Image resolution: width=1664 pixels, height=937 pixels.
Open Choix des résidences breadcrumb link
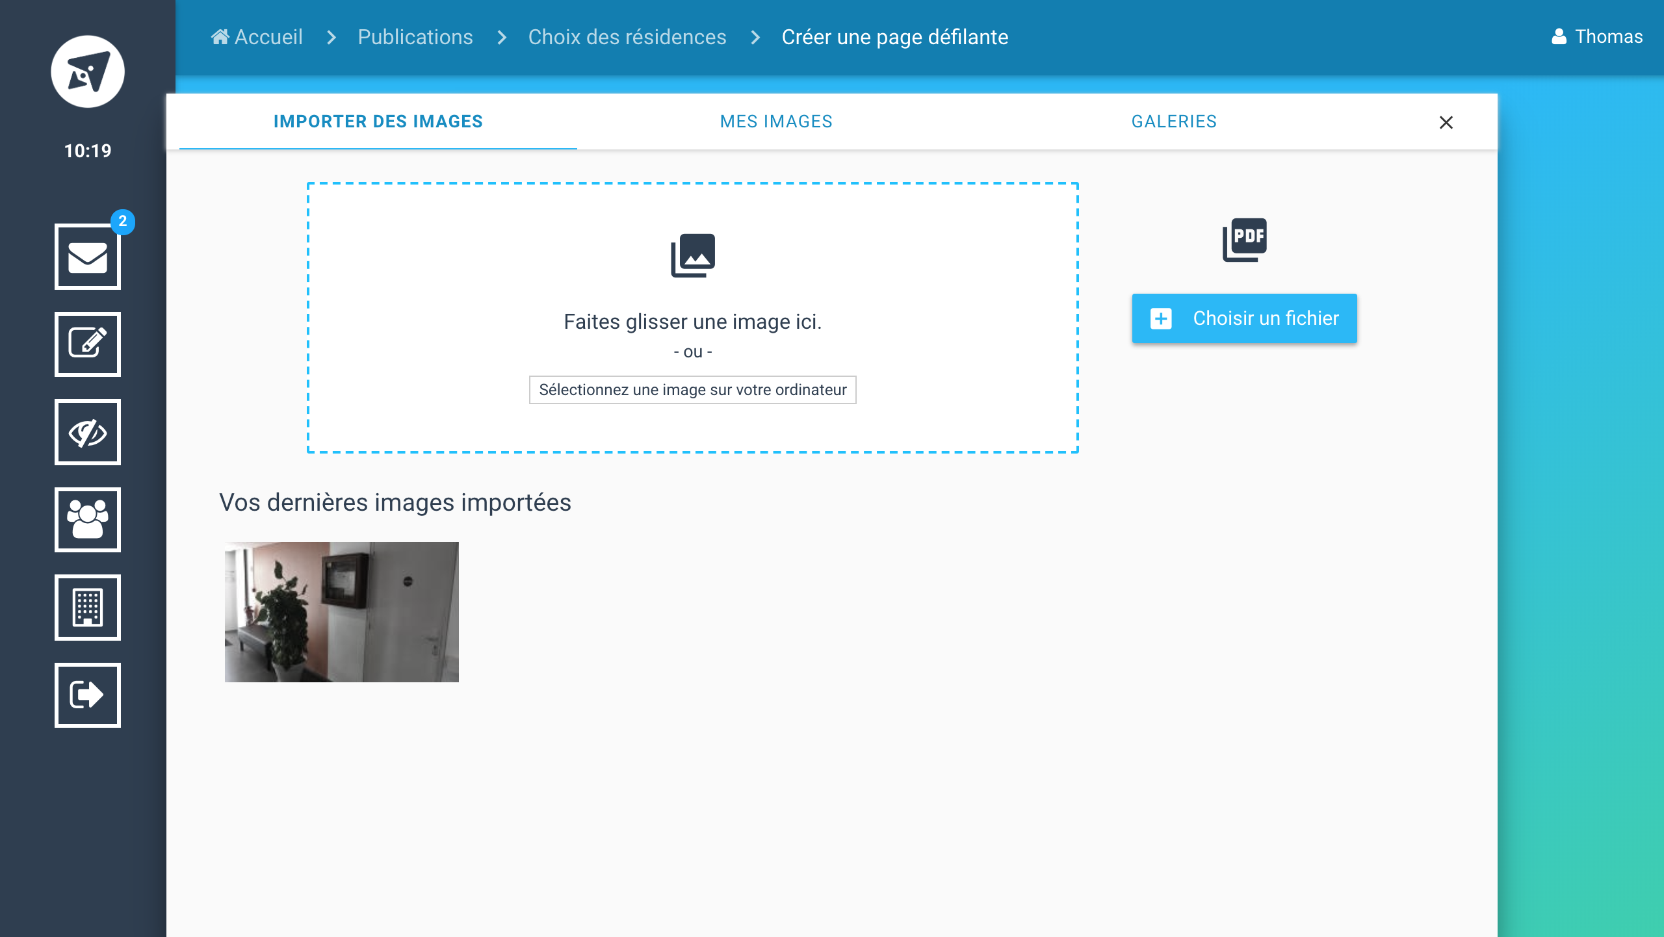click(x=627, y=37)
